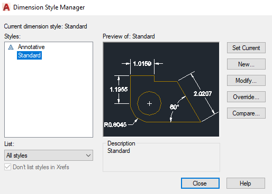Click Modify to edit the style
This screenshot has width=272, height=194.
click(x=246, y=81)
